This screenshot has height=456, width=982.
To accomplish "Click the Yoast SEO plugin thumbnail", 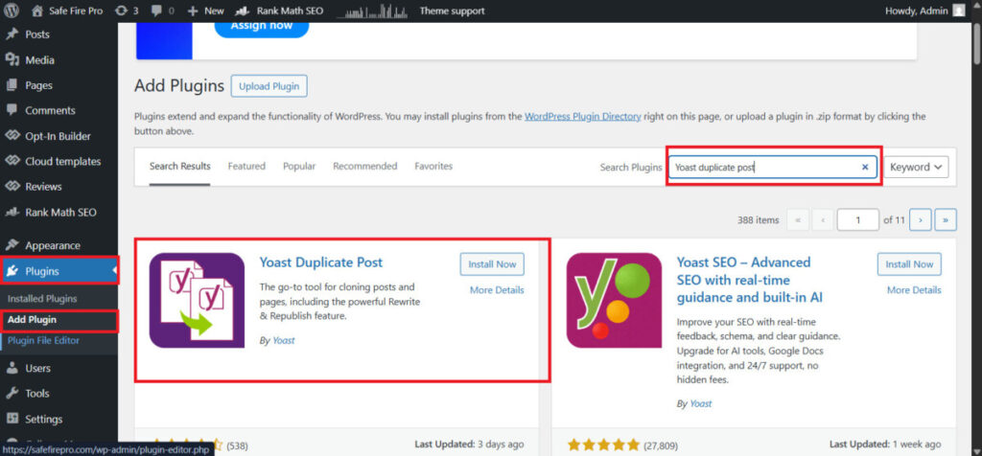I will [615, 300].
